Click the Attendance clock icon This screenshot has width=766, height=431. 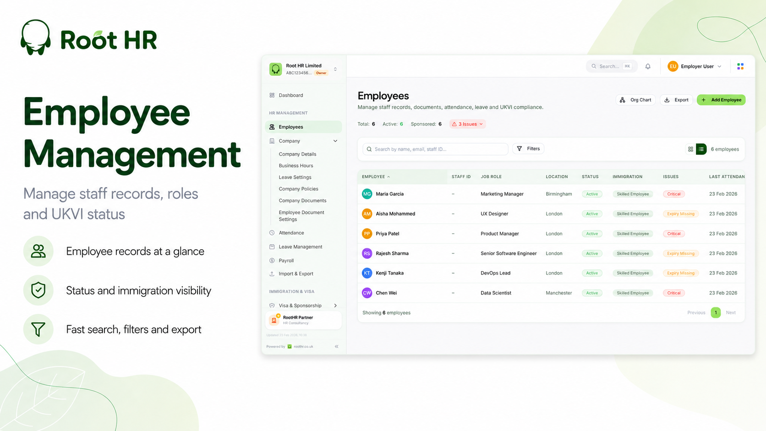[x=272, y=233]
